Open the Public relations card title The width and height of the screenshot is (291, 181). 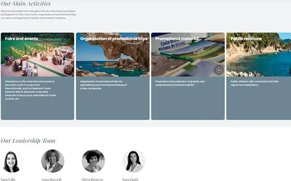click(246, 39)
